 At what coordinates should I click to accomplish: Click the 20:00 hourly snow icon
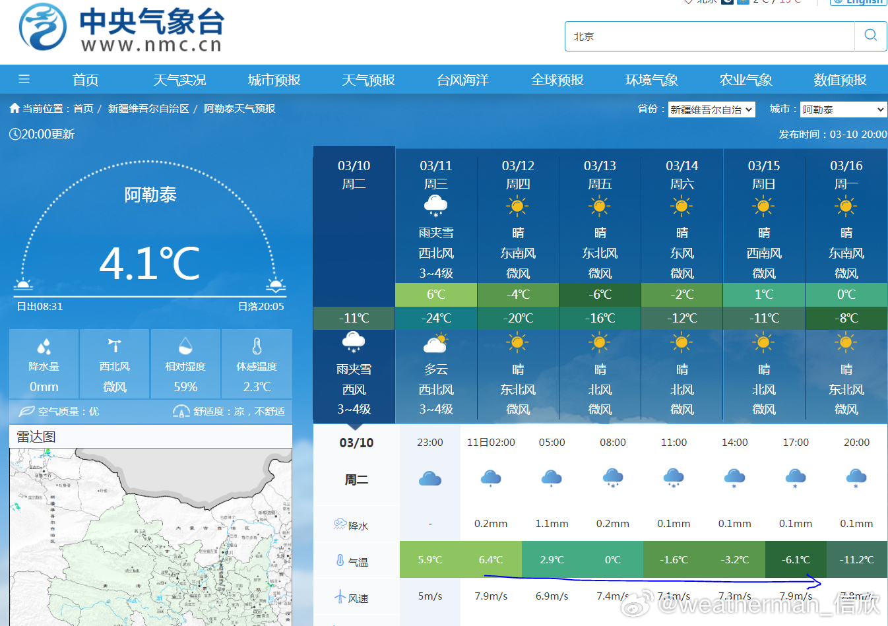coord(856,478)
